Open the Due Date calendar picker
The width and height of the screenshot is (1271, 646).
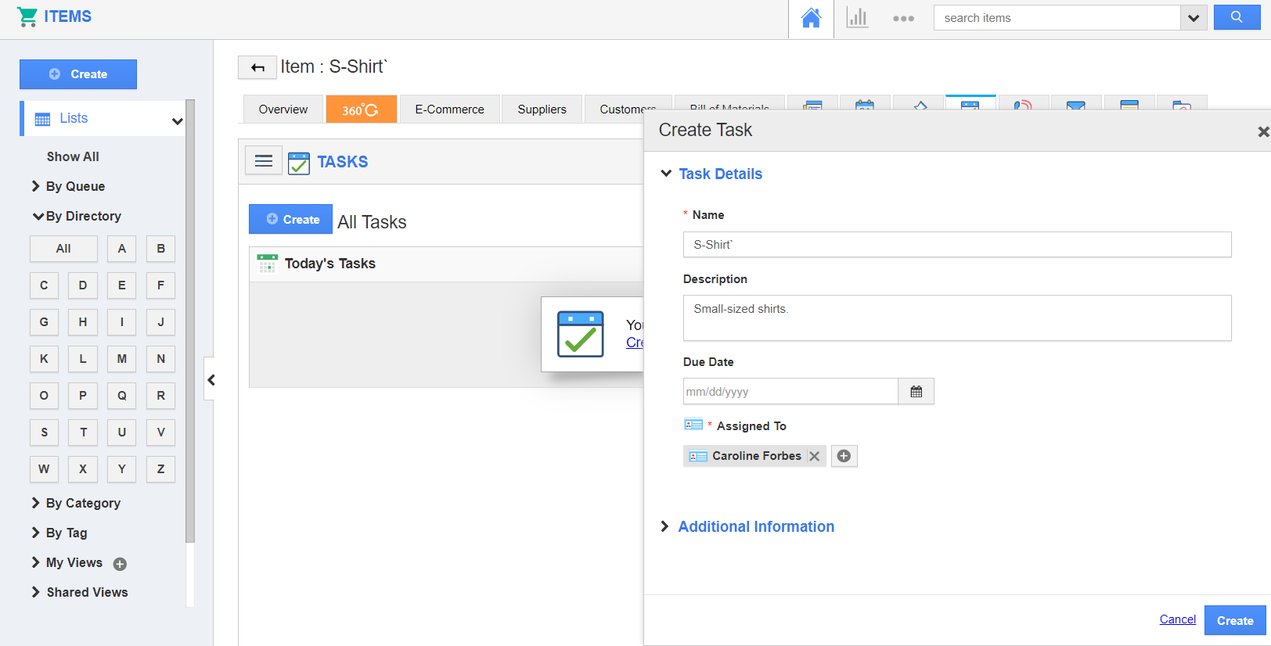916,391
